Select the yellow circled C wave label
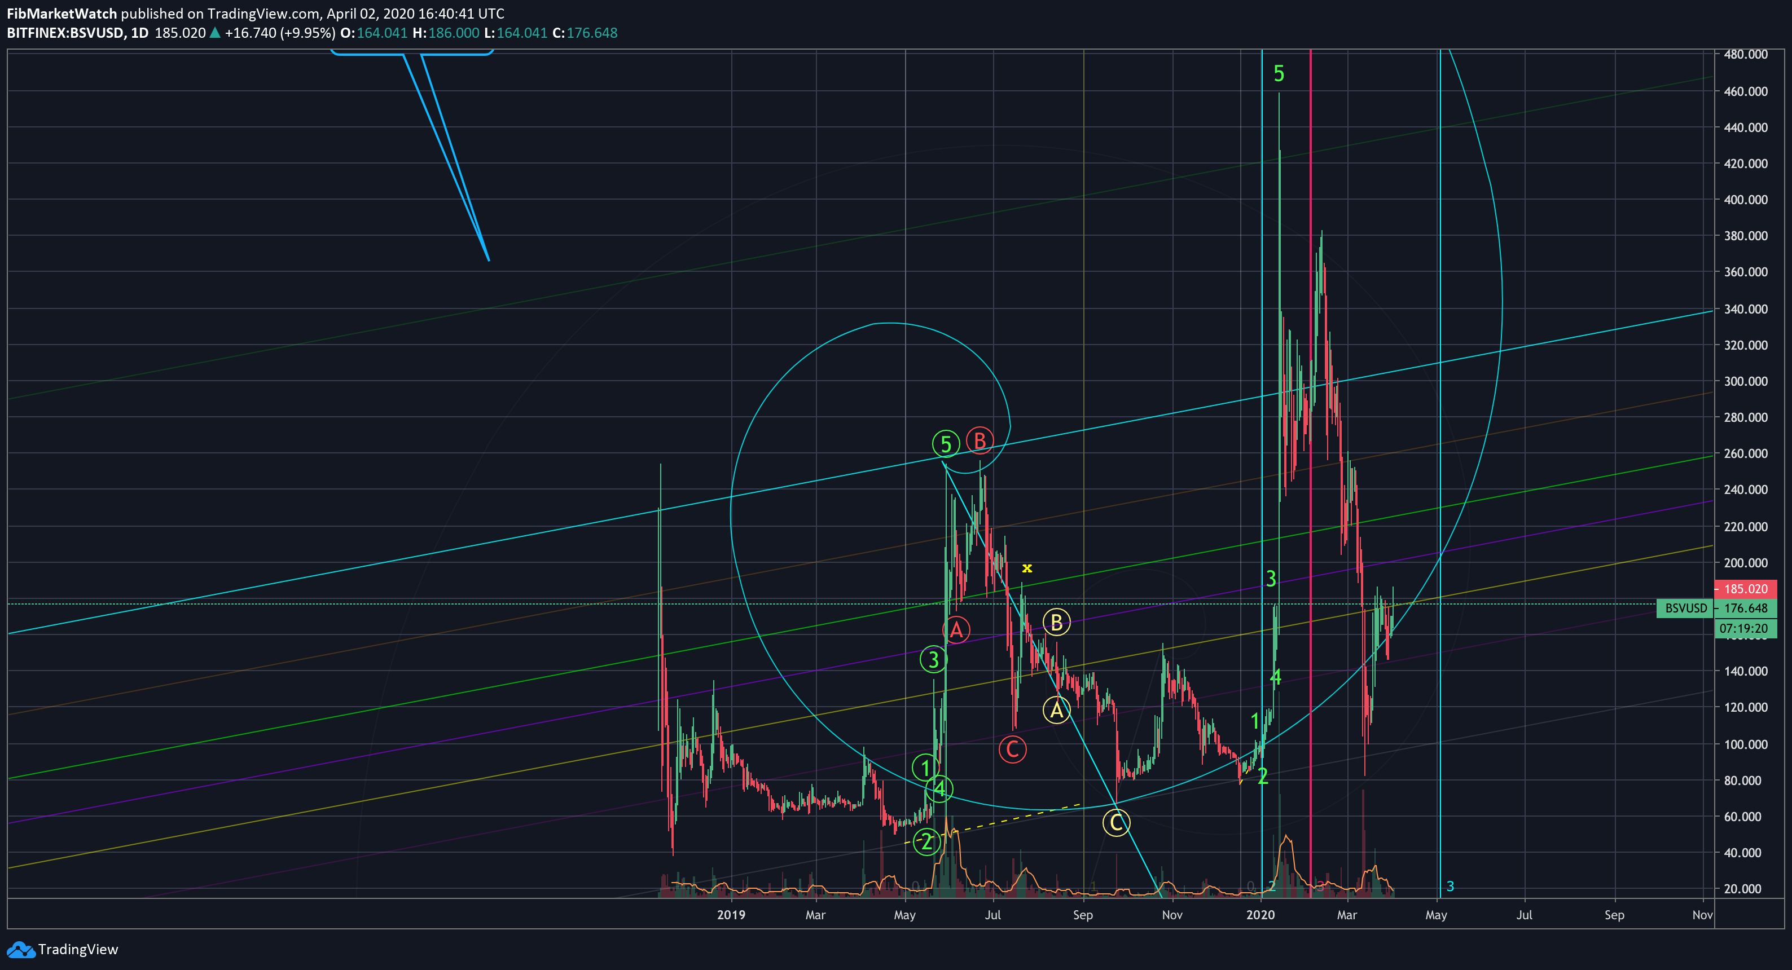1792x970 pixels. [x=1116, y=823]
